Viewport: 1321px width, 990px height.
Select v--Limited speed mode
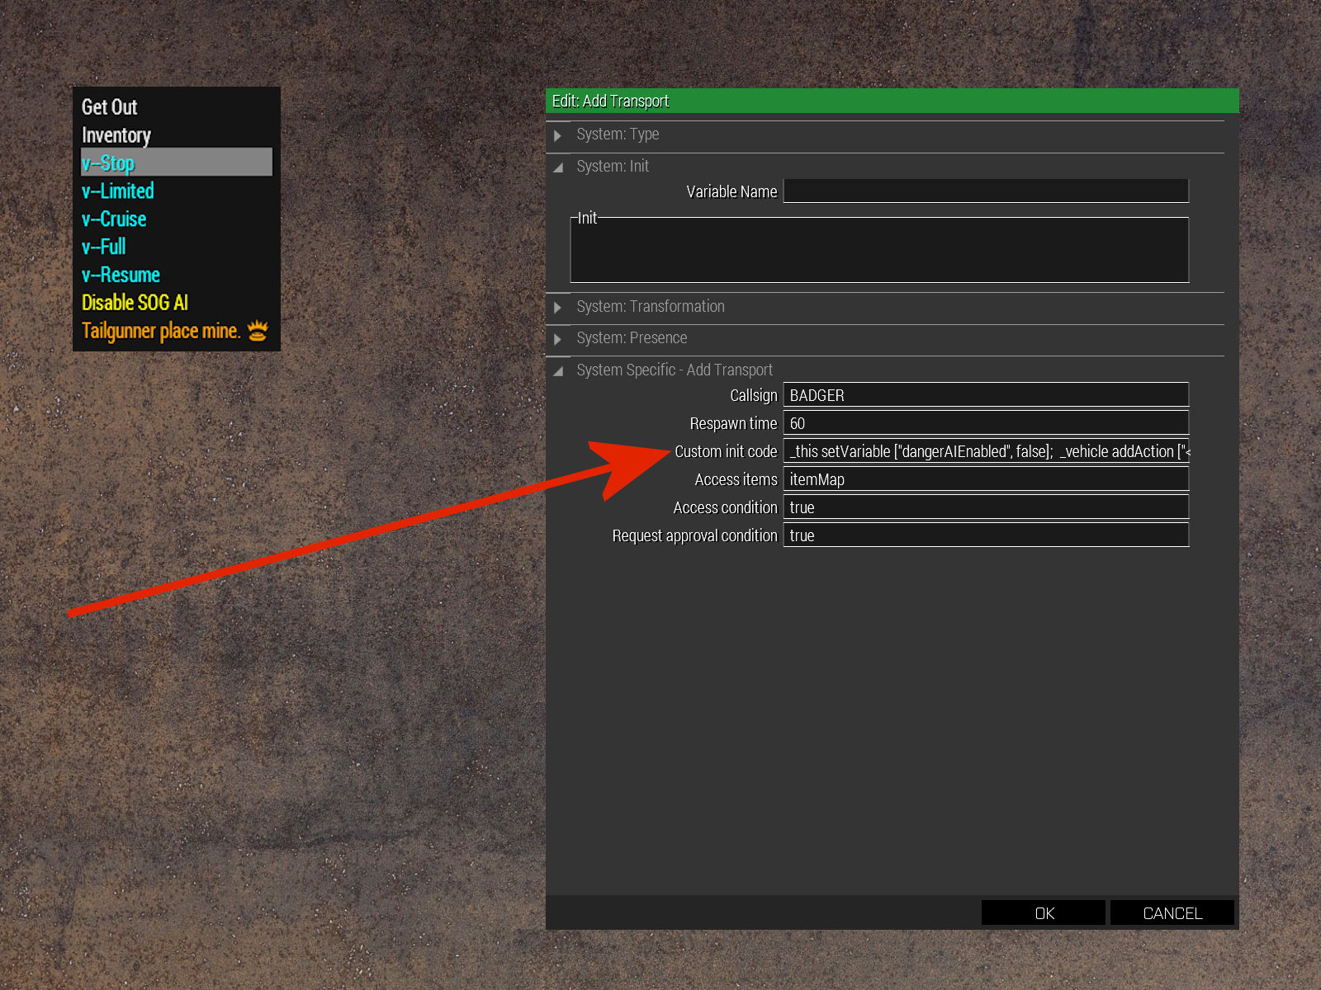[x=117, y=191]
